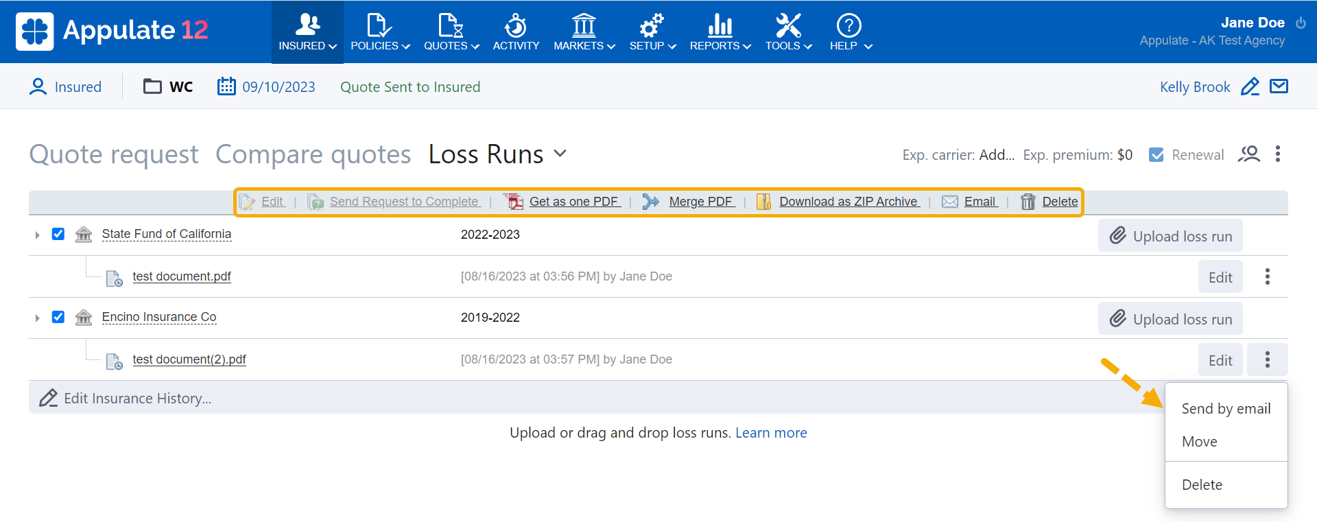Open the Quotes menu
The image size is (1317, 522).
coord(451,32)
